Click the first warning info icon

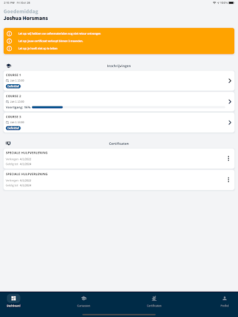[x=9, y=33]
